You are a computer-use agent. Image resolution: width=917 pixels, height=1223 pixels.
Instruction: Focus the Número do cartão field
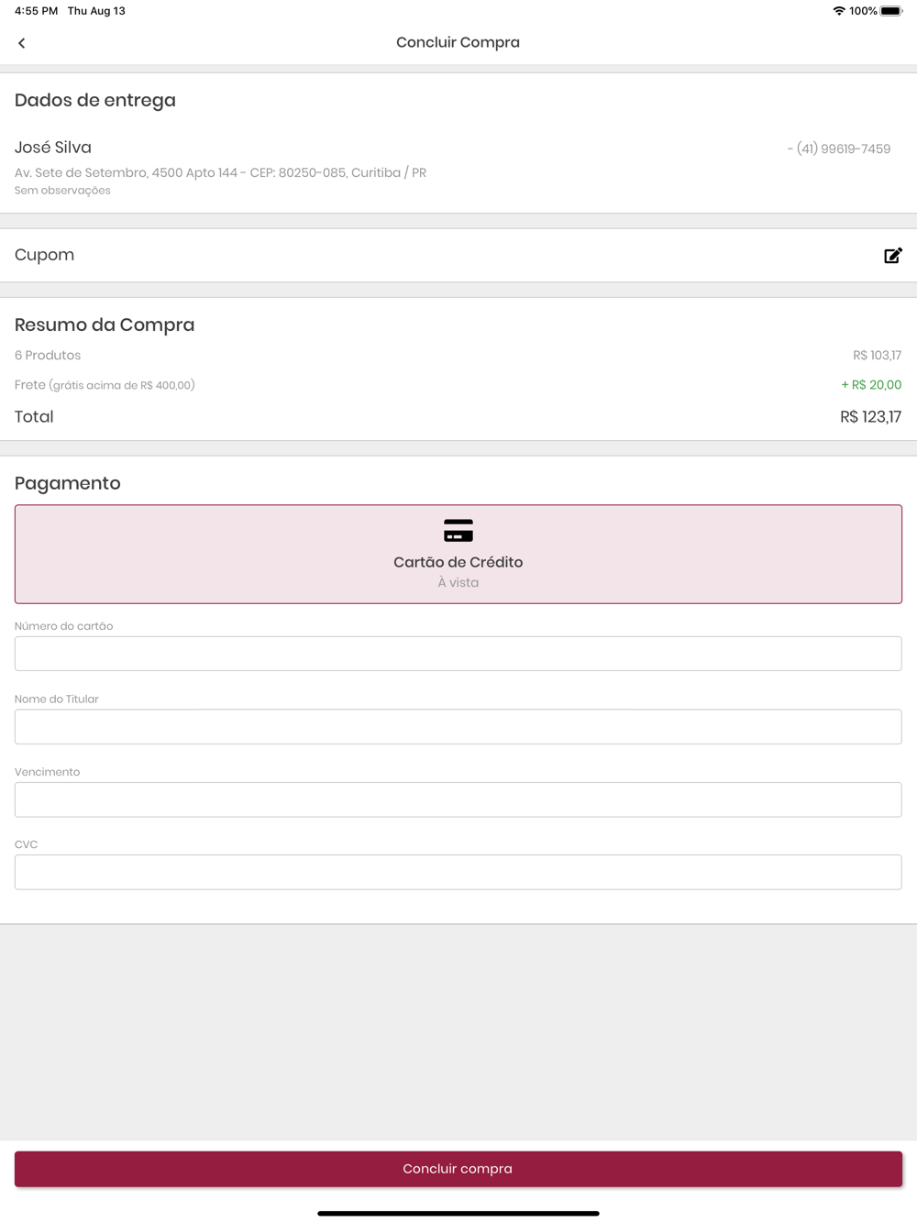(458, 654)
